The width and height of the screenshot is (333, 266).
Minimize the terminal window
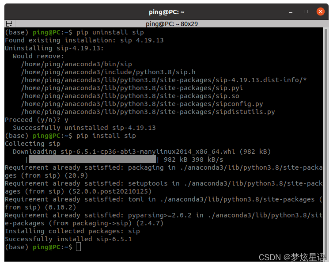point(291,12)
